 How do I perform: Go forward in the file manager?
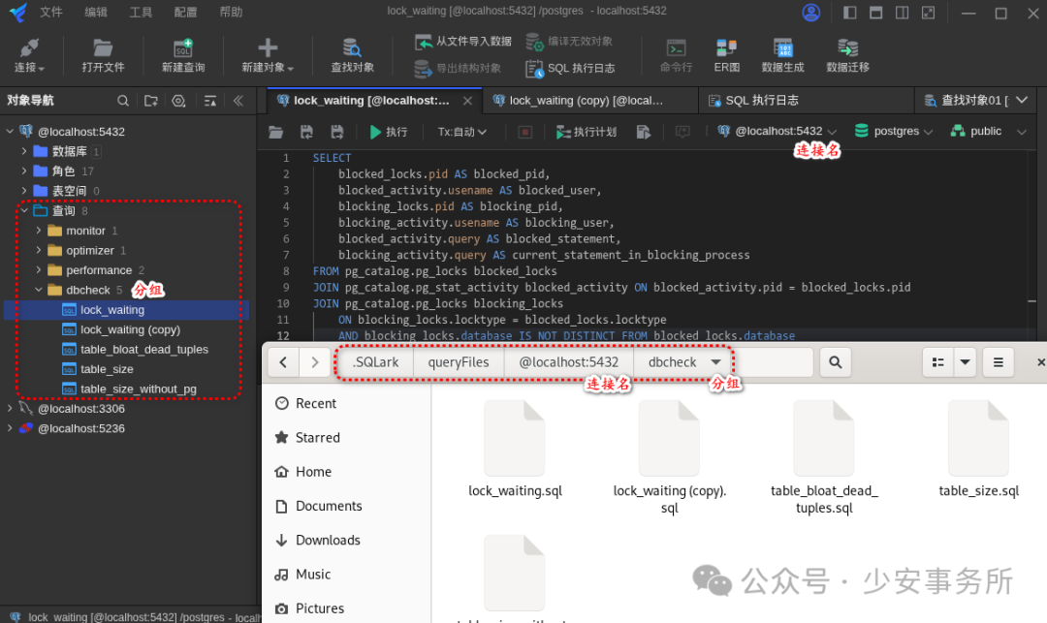[314, 362]
